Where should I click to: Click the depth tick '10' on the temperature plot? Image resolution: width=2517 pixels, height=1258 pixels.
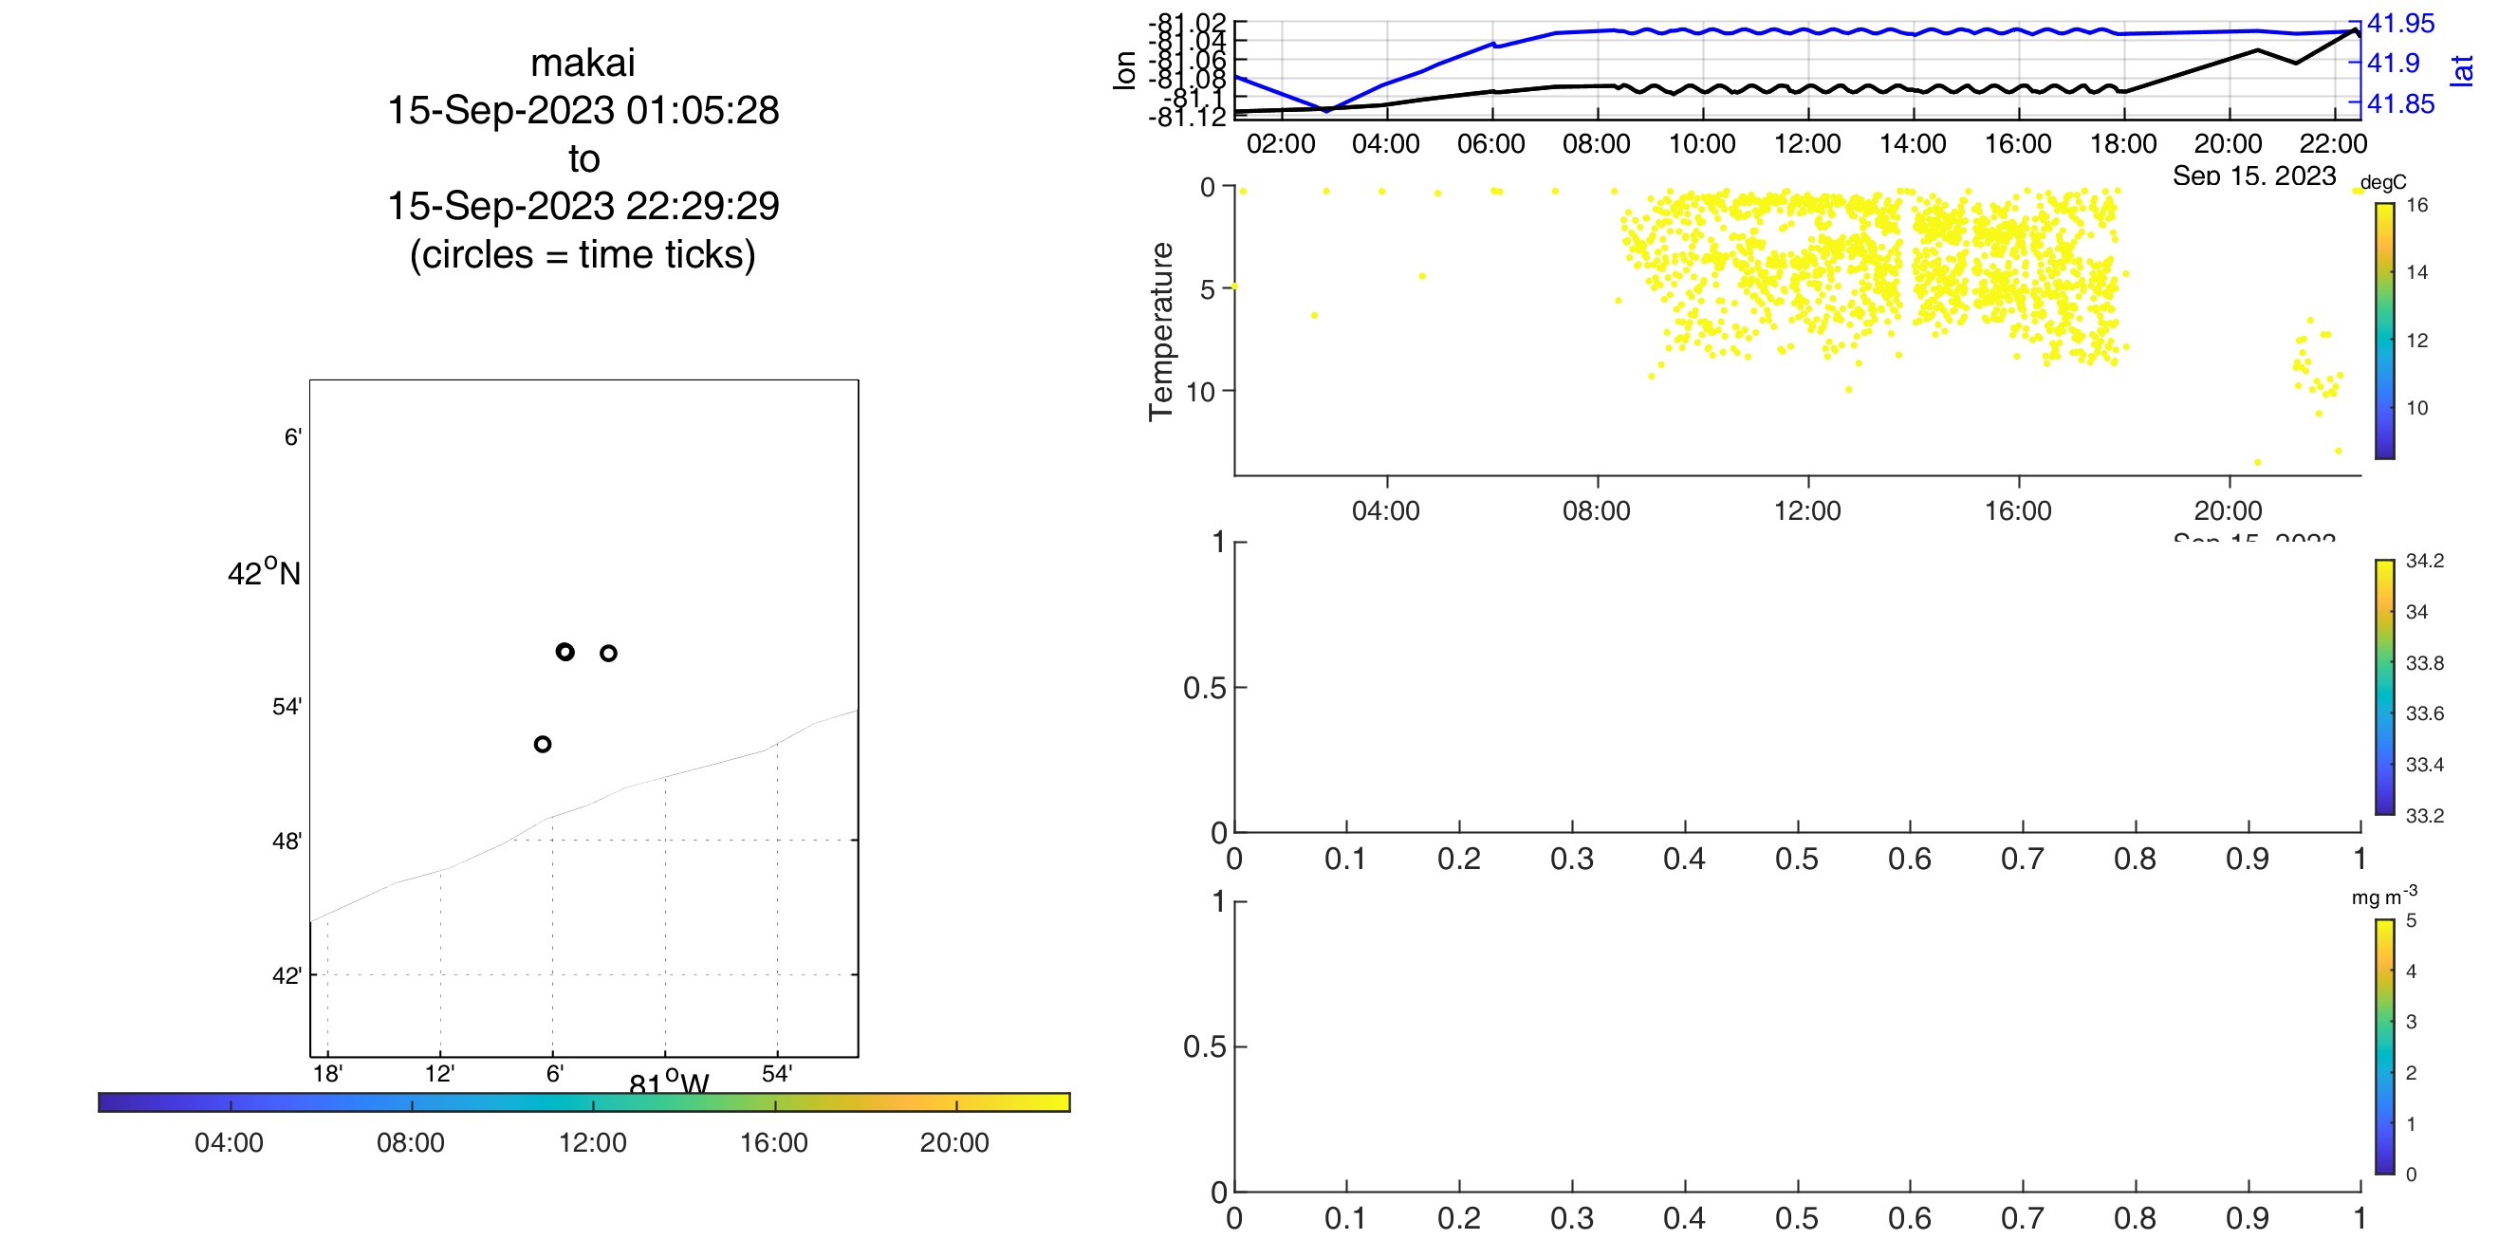point(1200,392)
